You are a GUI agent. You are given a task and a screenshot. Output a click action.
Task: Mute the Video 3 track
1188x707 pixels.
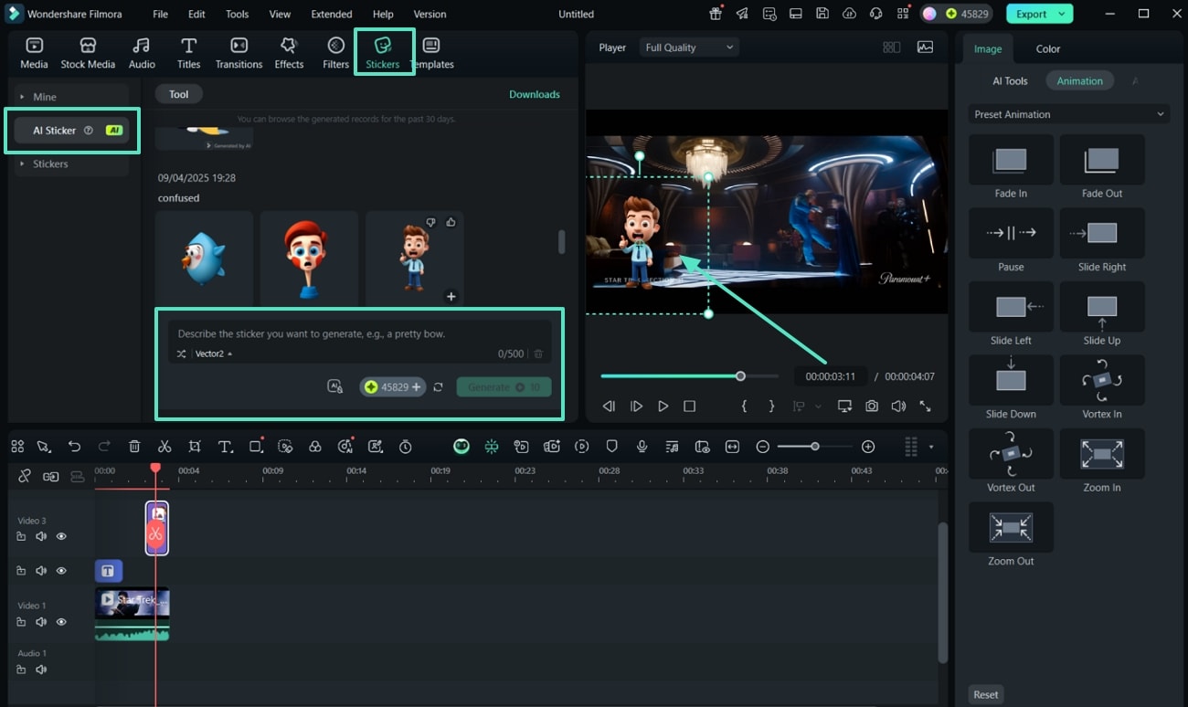[41, 536]
